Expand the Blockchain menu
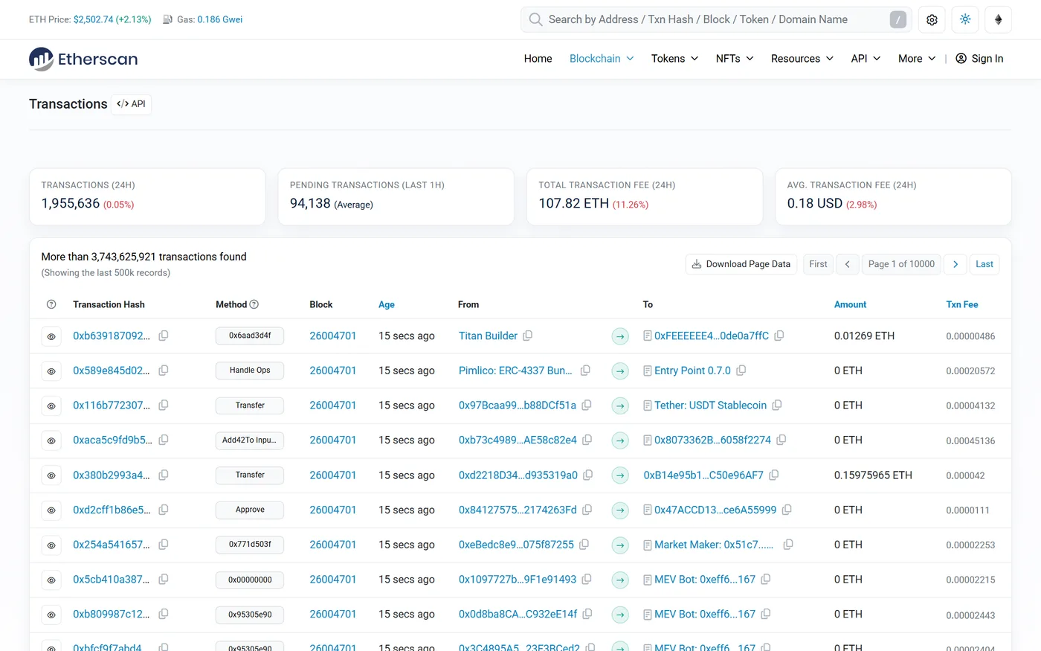The width and height of the screenshot is (1041, 651). point(602,59)
